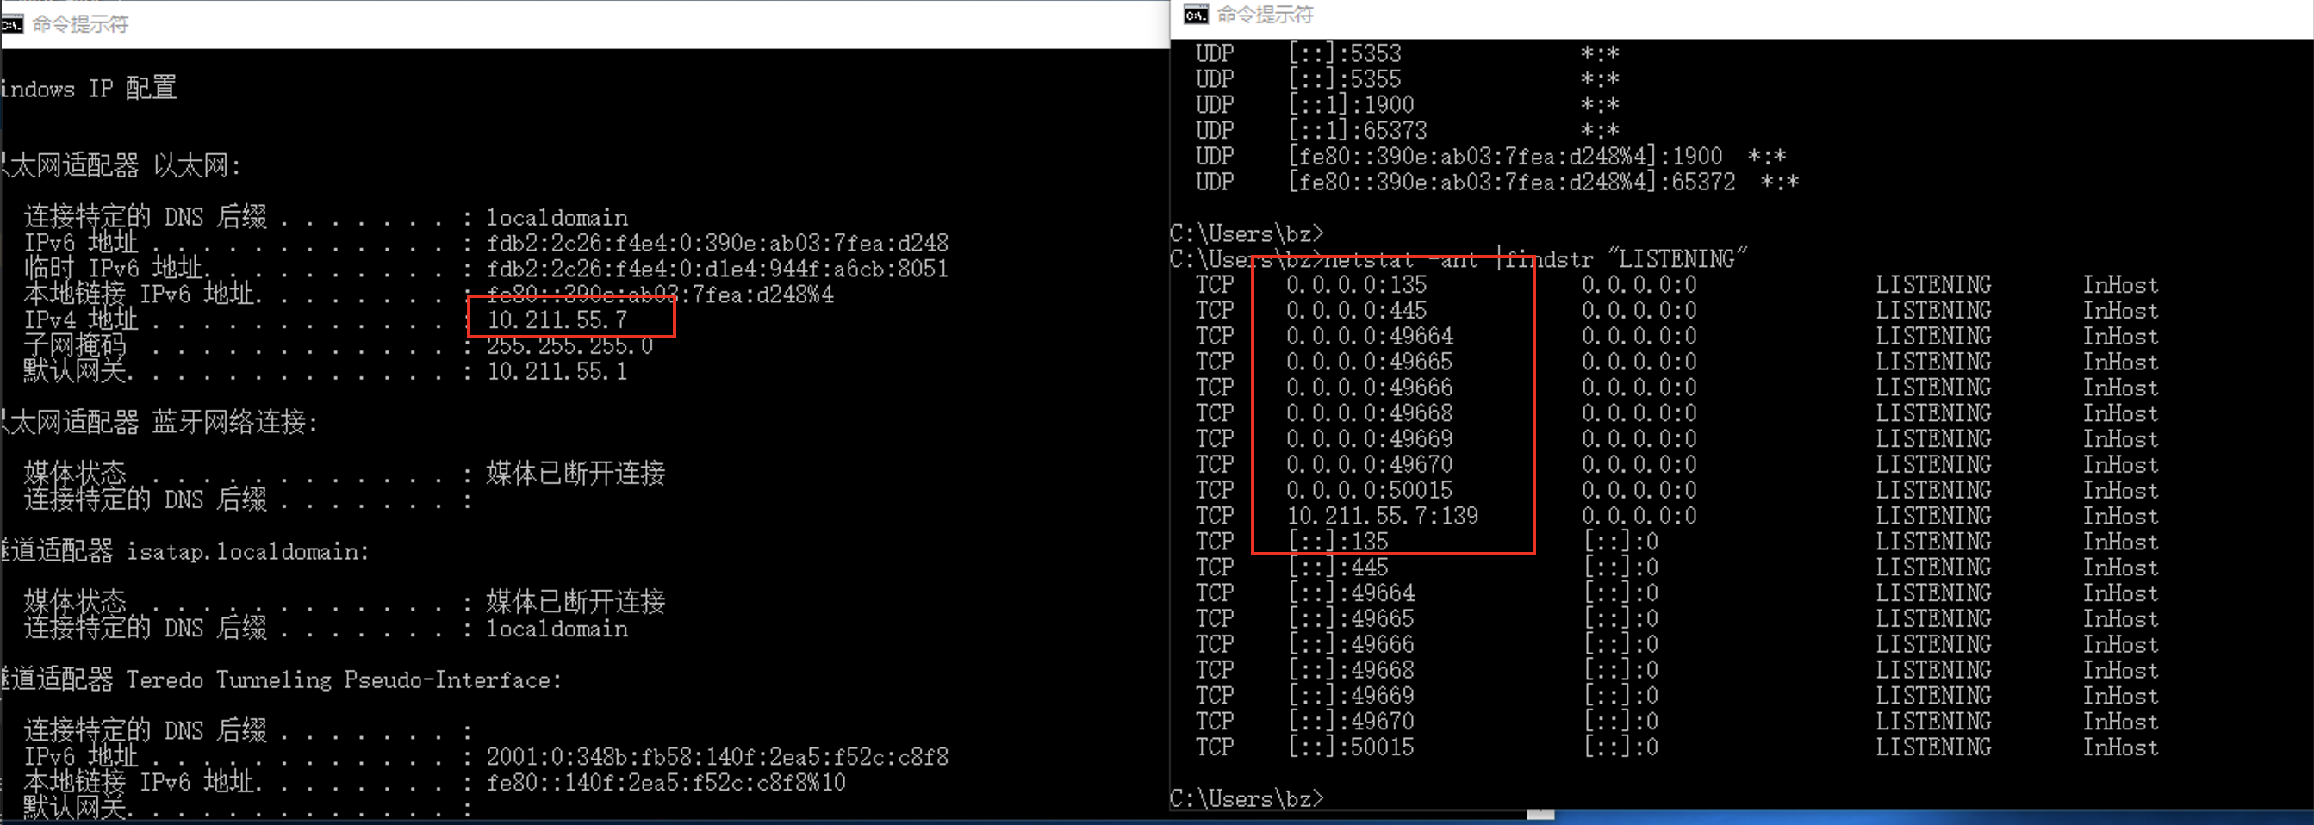Click 媒体已断开连接 under the Bluetooth adapter

575,473
